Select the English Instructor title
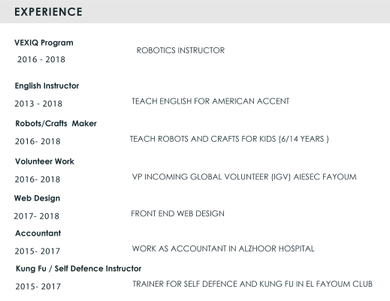The image size is (390, 301). 47,86
